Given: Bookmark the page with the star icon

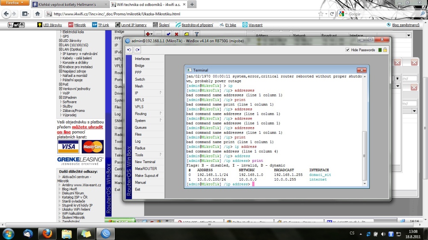Looking at the screenshot, I should point(321,14).
